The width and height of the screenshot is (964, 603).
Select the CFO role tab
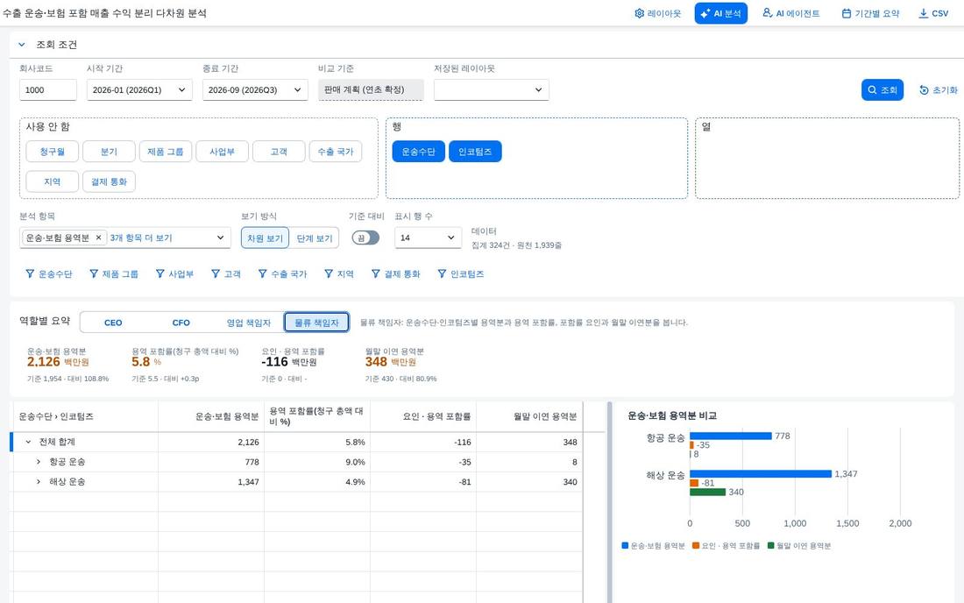(181, 322)
